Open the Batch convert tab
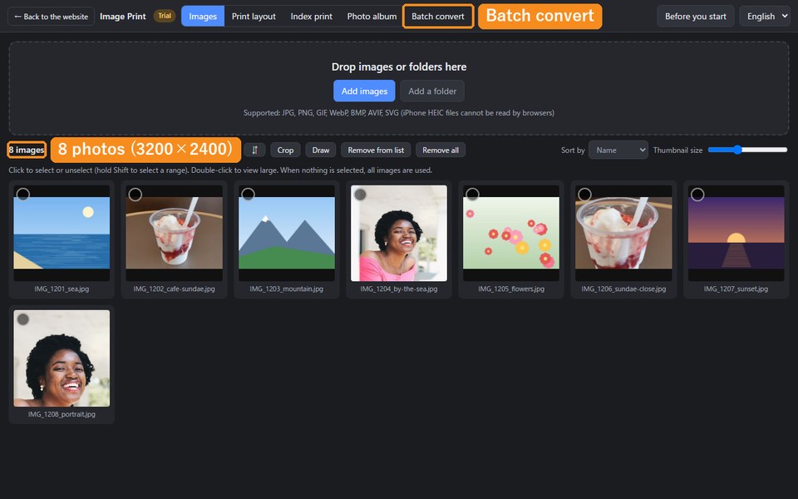 (438, 17)
